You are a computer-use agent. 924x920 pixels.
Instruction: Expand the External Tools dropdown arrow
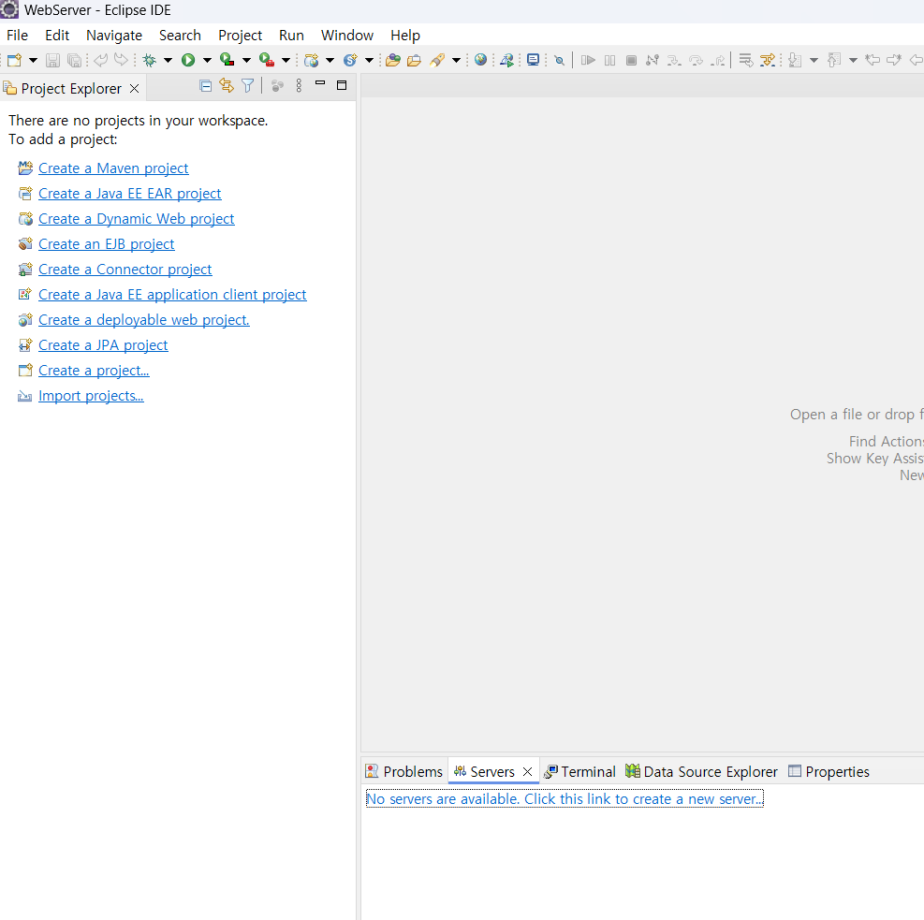[x=286, y=60]
